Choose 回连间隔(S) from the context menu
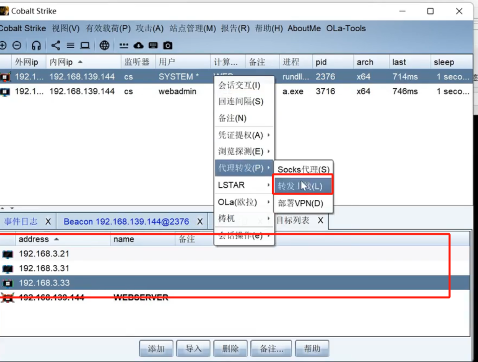This screenshot has width=478, height=362. pyautogui.click(x=244, y=101)
